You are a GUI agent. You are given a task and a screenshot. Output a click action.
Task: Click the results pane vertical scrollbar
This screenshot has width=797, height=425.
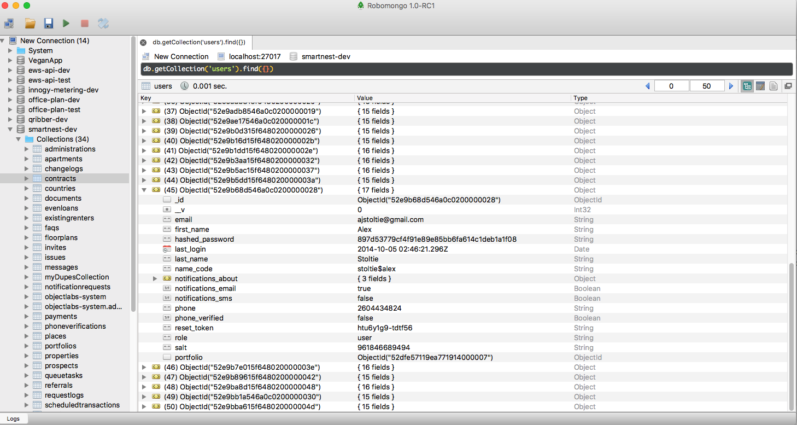(791, 336)
